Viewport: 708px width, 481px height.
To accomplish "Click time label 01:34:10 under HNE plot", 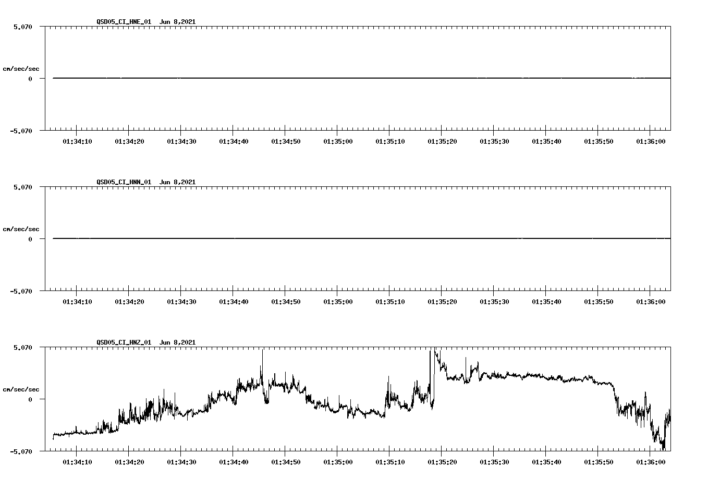I will click(x=77, y=142).
